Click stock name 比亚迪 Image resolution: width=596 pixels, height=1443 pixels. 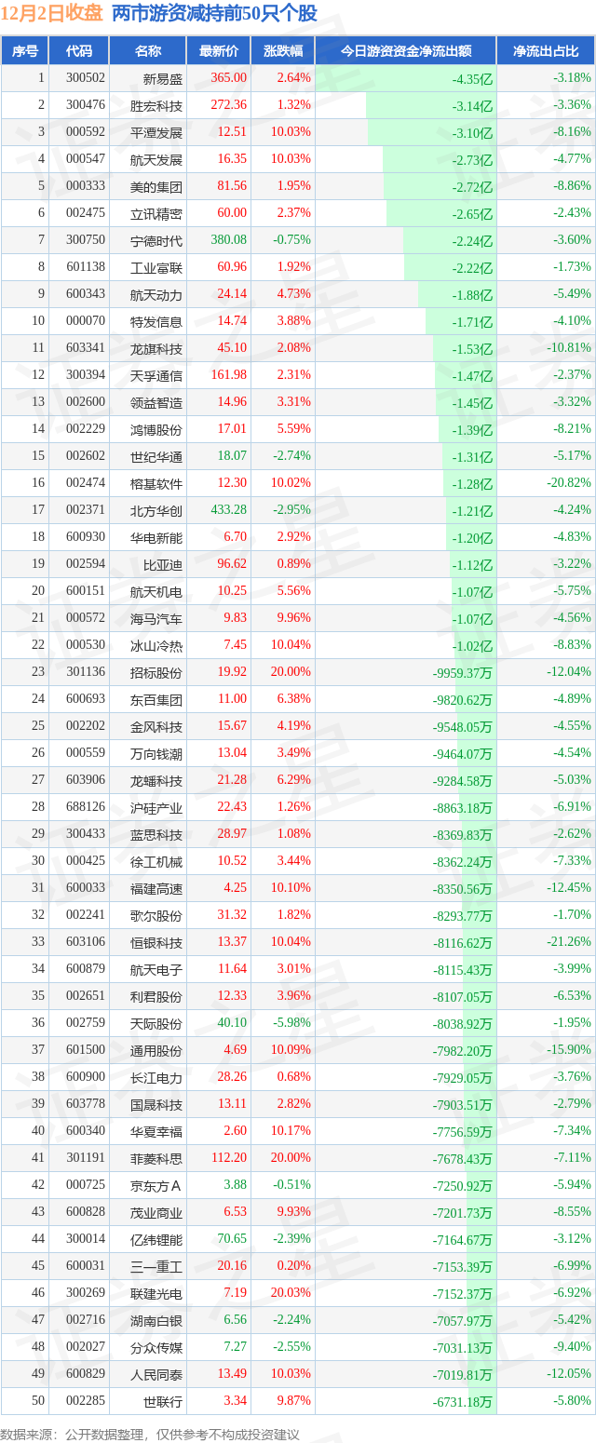click(x=163, y=565)
